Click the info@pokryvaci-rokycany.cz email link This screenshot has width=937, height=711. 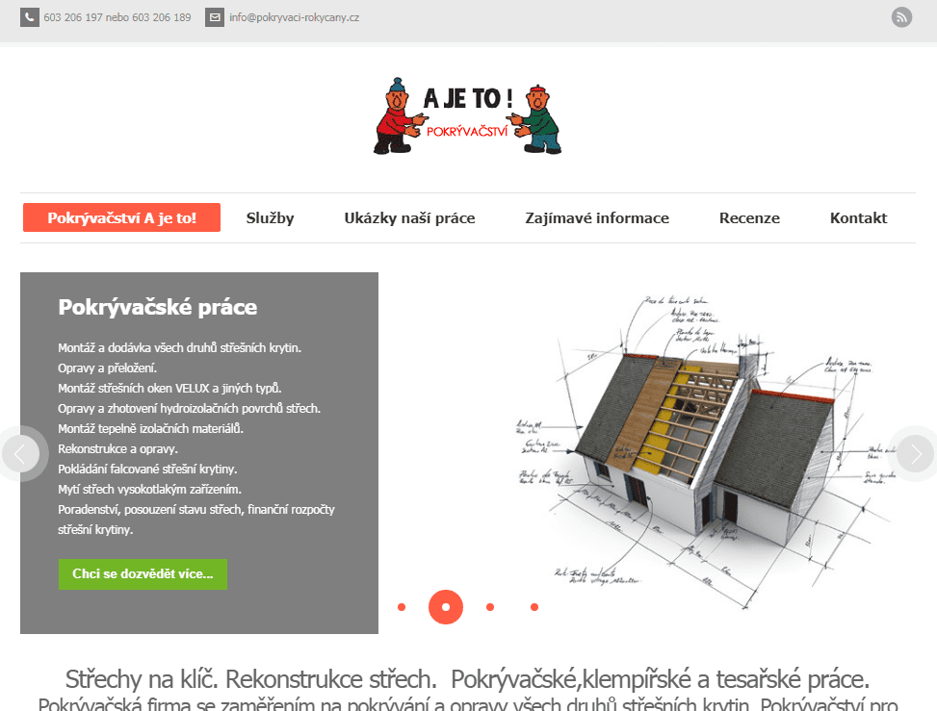tap(294, 17)
